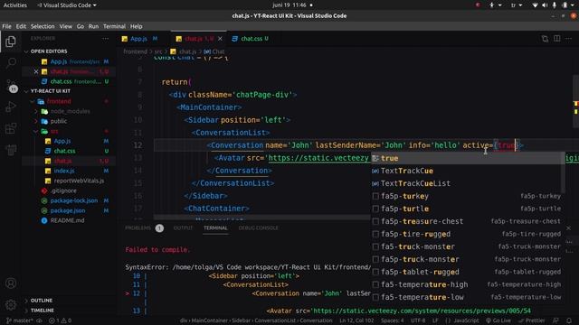Click UTF-8 encoding in status bar

coord(418,320)
